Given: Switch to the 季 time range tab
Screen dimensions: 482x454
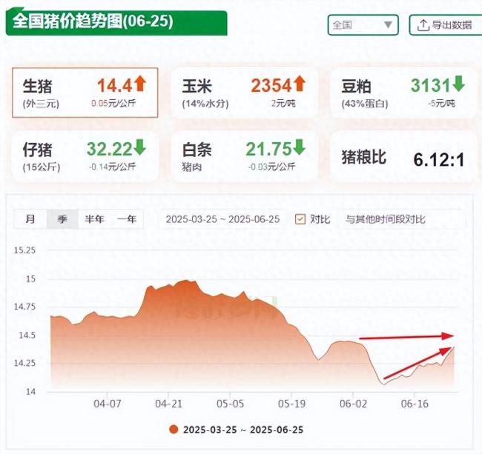Looking at the screenshot, I should click(x=62, y=219).
